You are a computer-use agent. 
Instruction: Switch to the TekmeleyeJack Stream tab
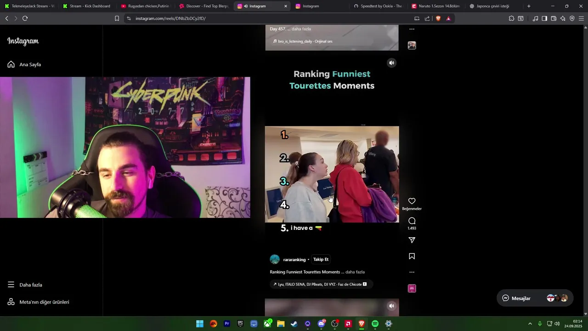tap(29, 6)
